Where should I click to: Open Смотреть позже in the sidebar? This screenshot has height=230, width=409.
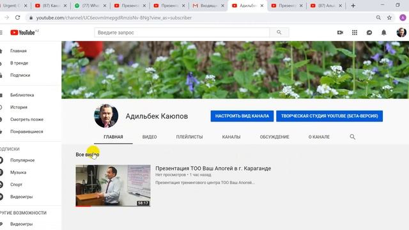[x=27, y=119]
